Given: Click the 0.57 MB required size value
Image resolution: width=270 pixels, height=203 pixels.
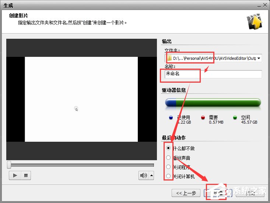Looking at the screenshot, I should [216, 122].
